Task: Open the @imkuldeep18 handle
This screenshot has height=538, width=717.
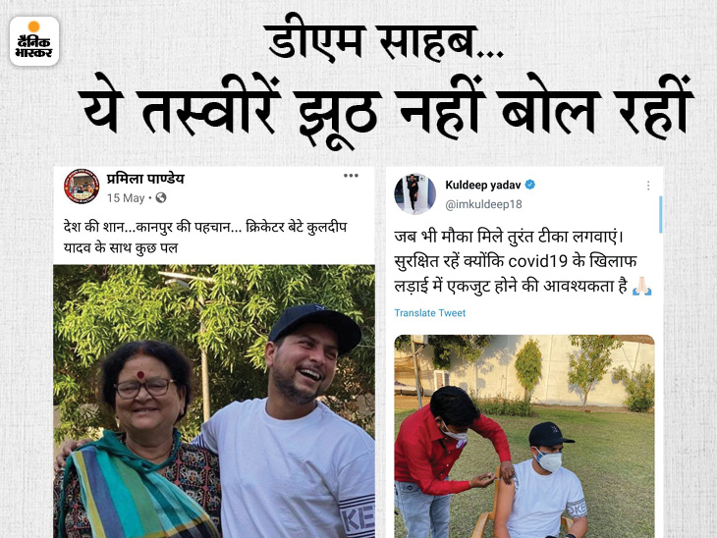Action: click(483, 204)
